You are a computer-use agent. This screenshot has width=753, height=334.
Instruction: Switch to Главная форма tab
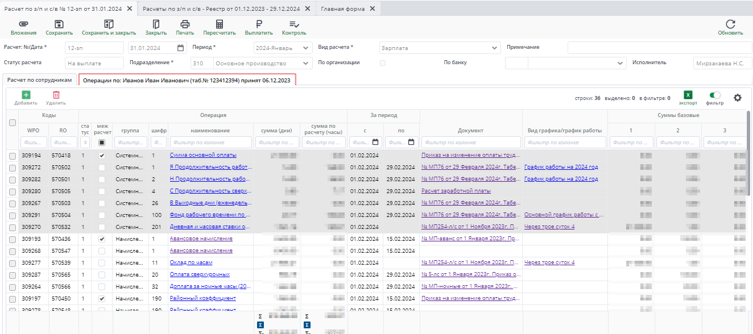[342, 9]
